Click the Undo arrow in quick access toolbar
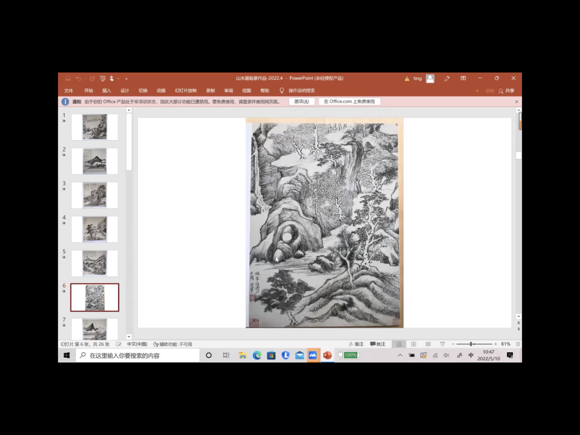The height and width of the screenshot is (435, 580). point(78,78)
